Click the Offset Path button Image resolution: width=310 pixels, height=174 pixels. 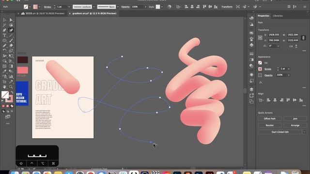pyautogui.click(x=270, y=118)
